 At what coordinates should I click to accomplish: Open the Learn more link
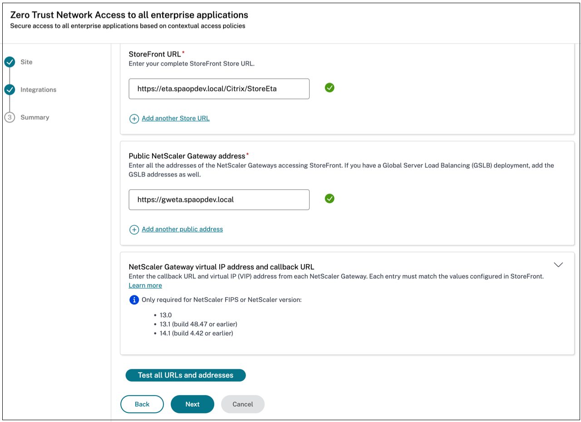tap(145, 285)
